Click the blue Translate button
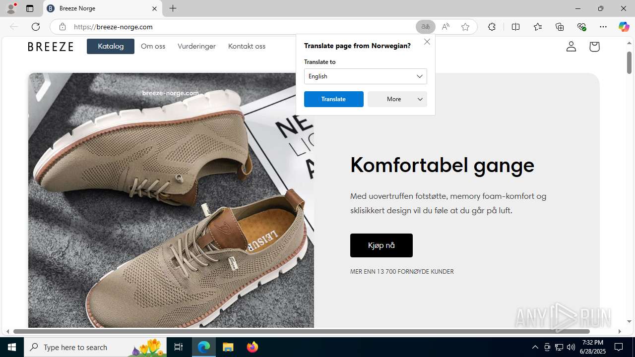 coord(334,99)
